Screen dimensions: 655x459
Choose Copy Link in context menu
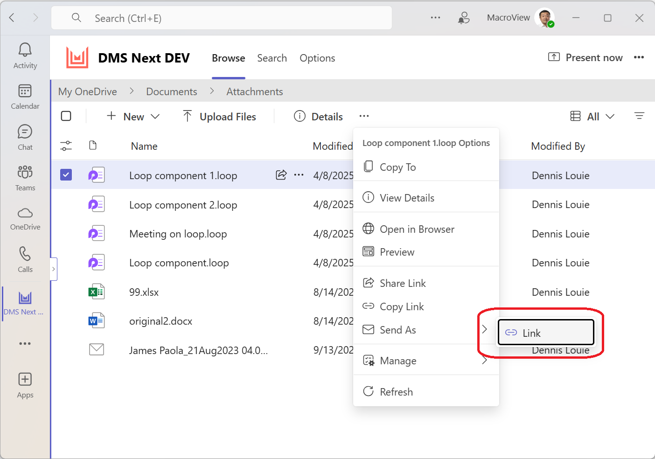click(426, 306)
